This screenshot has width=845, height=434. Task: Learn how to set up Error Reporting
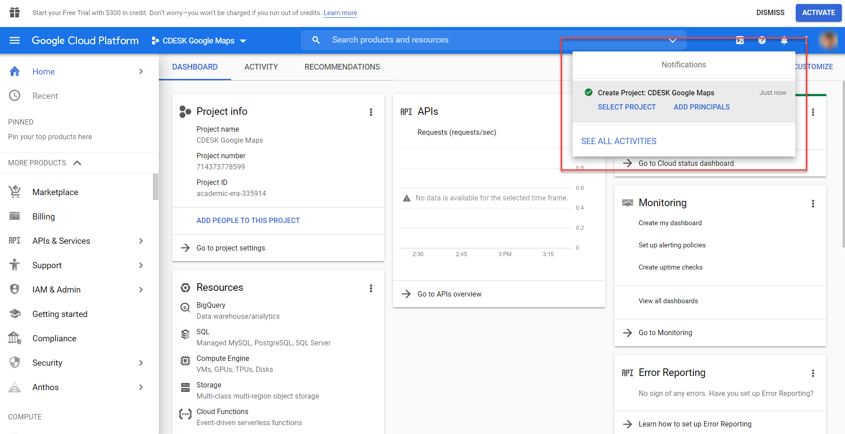tap(695, 424)
